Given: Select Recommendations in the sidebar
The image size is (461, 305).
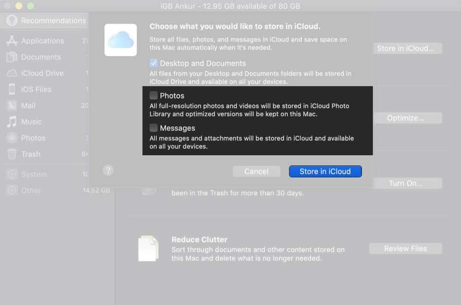Looking at the screenshot, I should pos(44,21).
